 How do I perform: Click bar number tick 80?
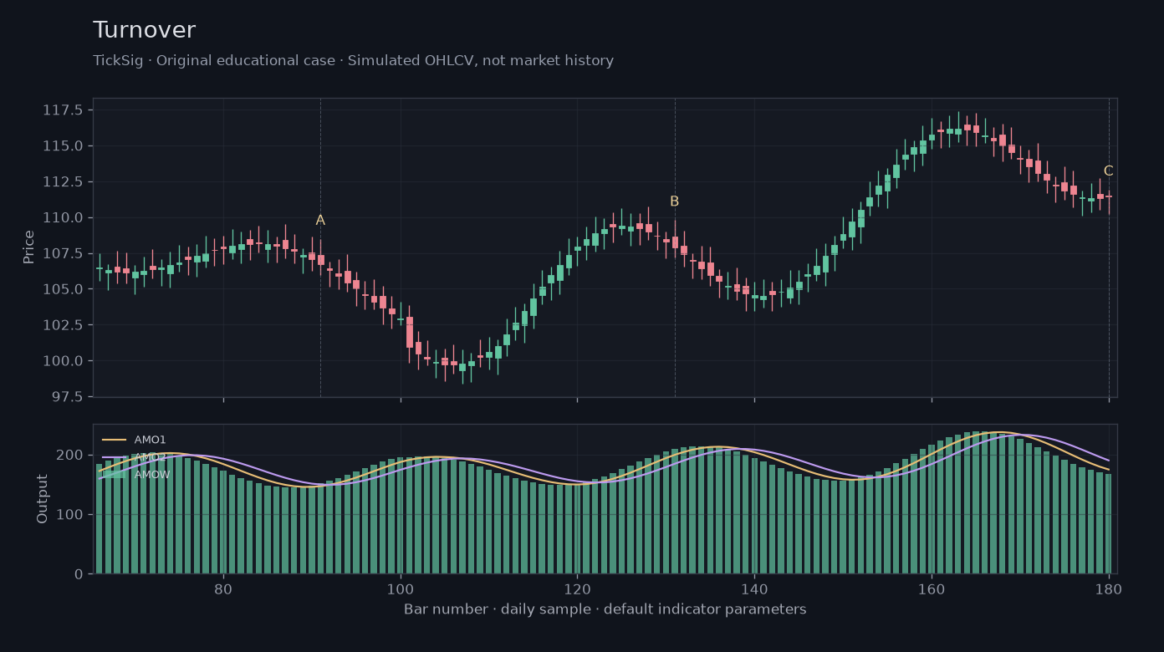tap(223, 588)
